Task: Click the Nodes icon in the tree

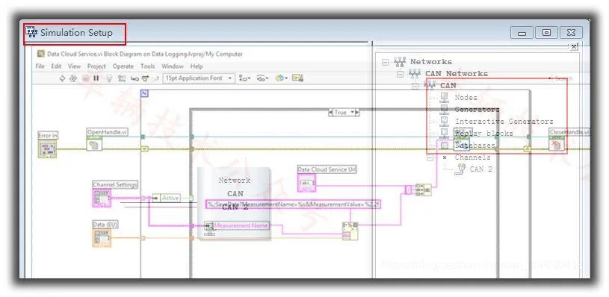Action: point(445,98)
